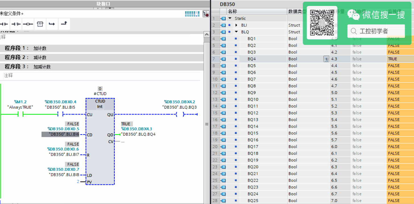Click the up arrow under the block interface
Viewport: 414px width, 204px height.
[98, 9]
